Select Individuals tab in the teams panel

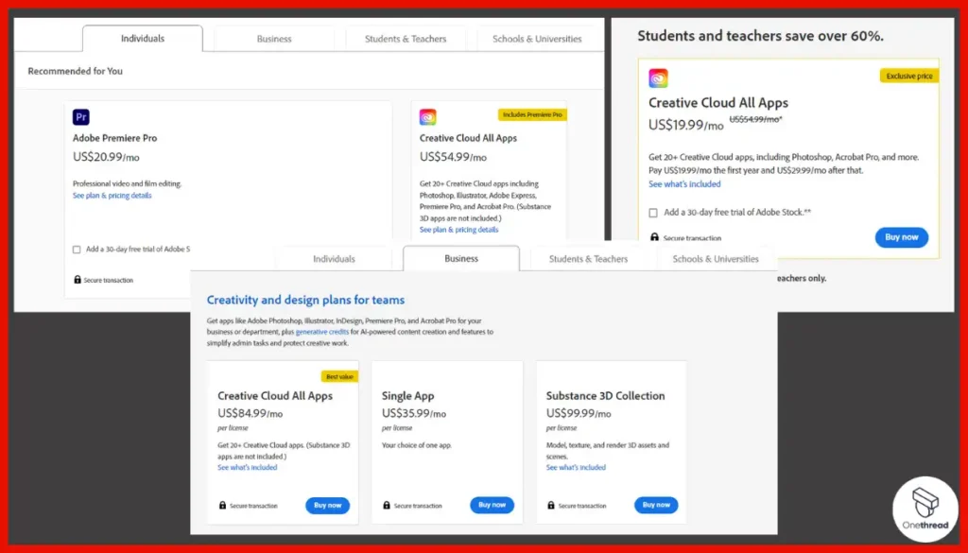tap(334, 259)
